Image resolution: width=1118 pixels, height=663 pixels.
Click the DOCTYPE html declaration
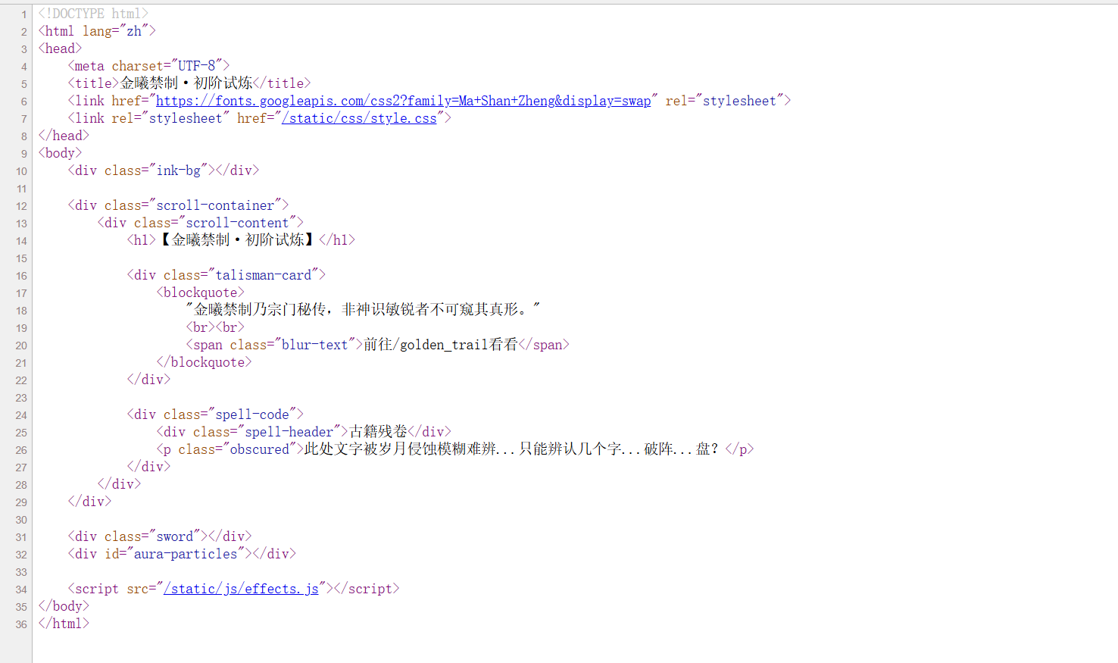[x=93, y=14]
